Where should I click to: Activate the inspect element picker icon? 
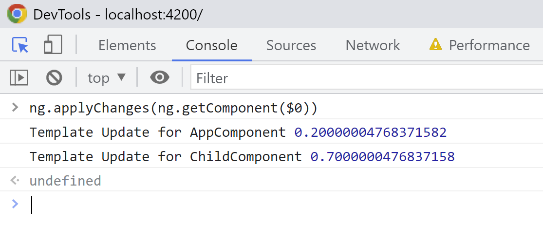click(20, 45)
